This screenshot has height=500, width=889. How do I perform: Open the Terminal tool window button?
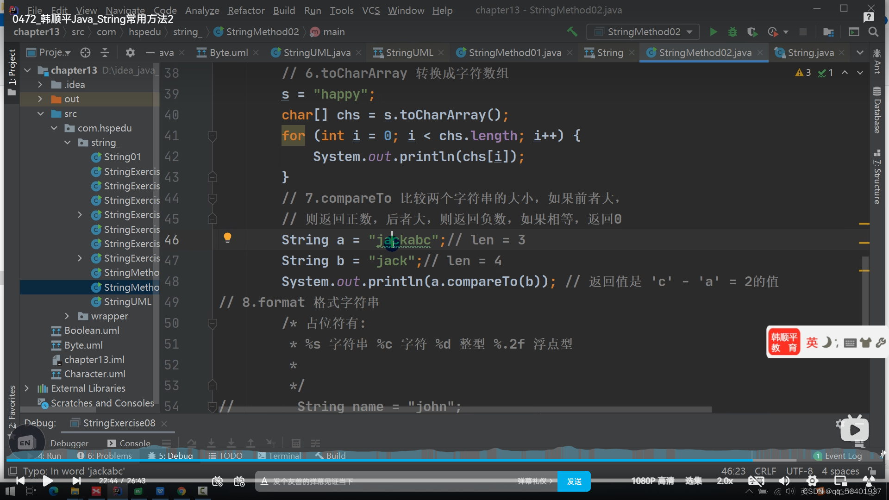click(x=279, y=456)
